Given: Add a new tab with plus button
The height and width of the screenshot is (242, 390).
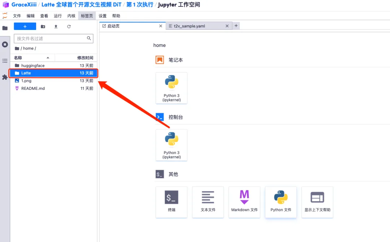Looking at the screenshot, I should [236, 26].
